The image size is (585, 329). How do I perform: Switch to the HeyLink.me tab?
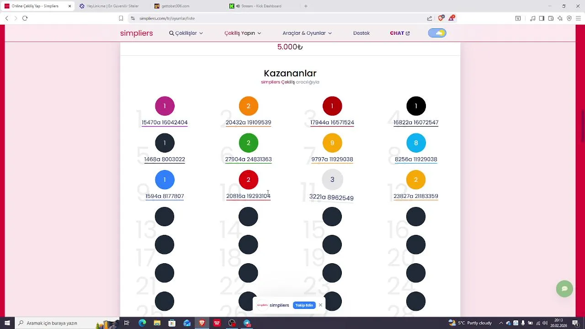point(112,6)
